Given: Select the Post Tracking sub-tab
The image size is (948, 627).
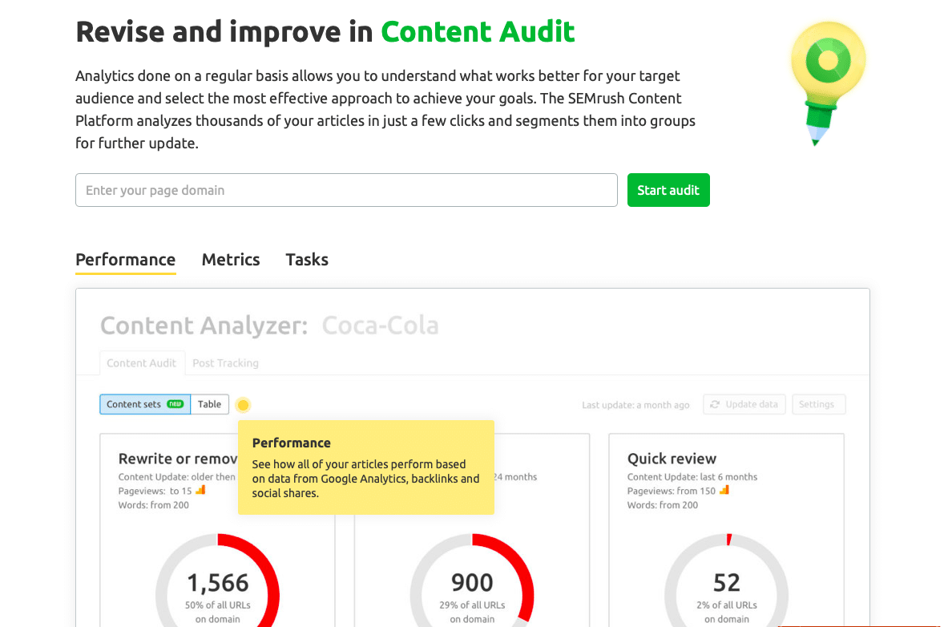Looking at the screenshot, I should click(x=225, y=363).
